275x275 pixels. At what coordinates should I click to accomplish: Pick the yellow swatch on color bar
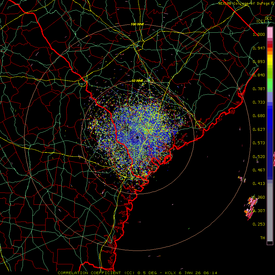pyautogui.click(x=270, y=60)
